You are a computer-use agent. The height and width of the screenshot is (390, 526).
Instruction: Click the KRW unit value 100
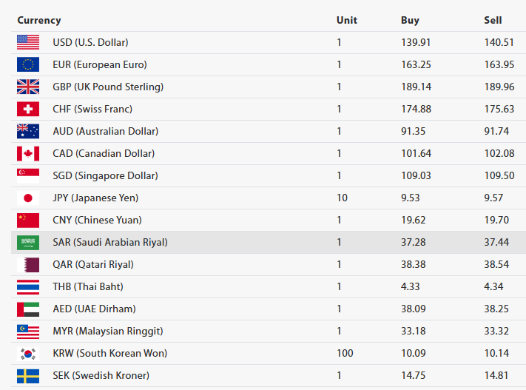pyautogui.click(x=345, y=353)
